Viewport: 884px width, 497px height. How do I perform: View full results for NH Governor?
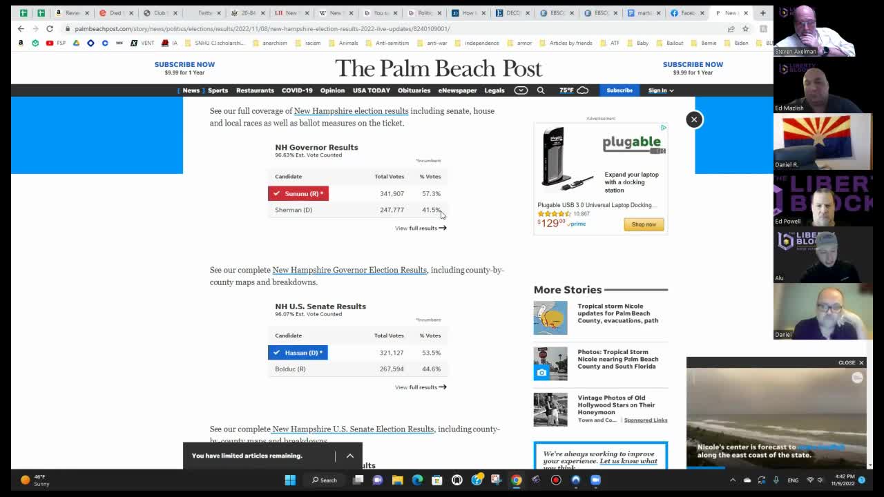(x=421, y=228)
